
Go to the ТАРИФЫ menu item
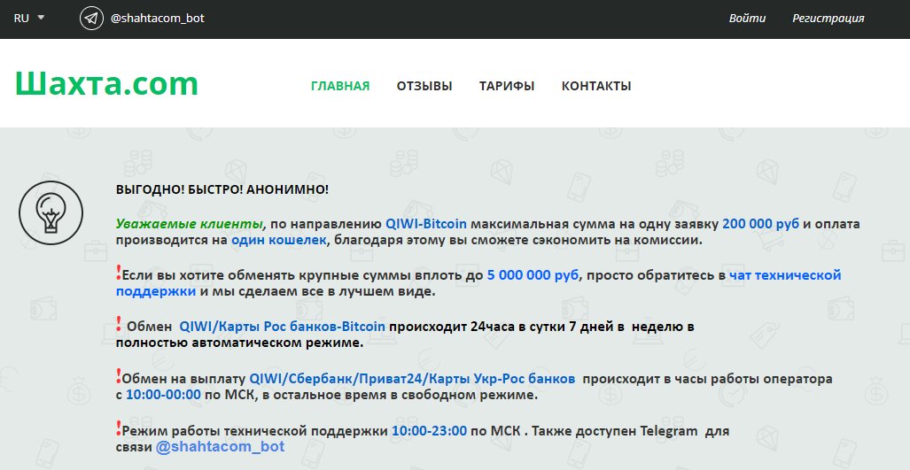(507, 86)
